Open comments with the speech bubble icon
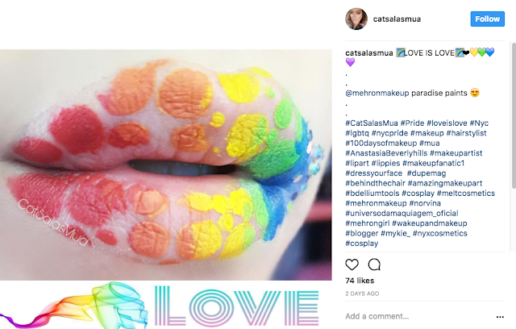Image resolution: width=516 pixels, height=329 pixels. [x=374, y=264]
